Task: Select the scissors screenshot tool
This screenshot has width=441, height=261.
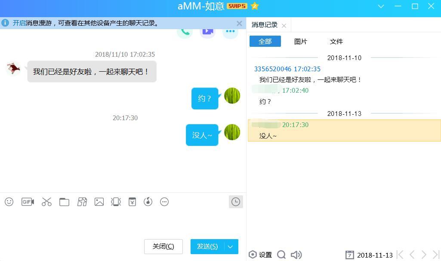Action: 47,202
